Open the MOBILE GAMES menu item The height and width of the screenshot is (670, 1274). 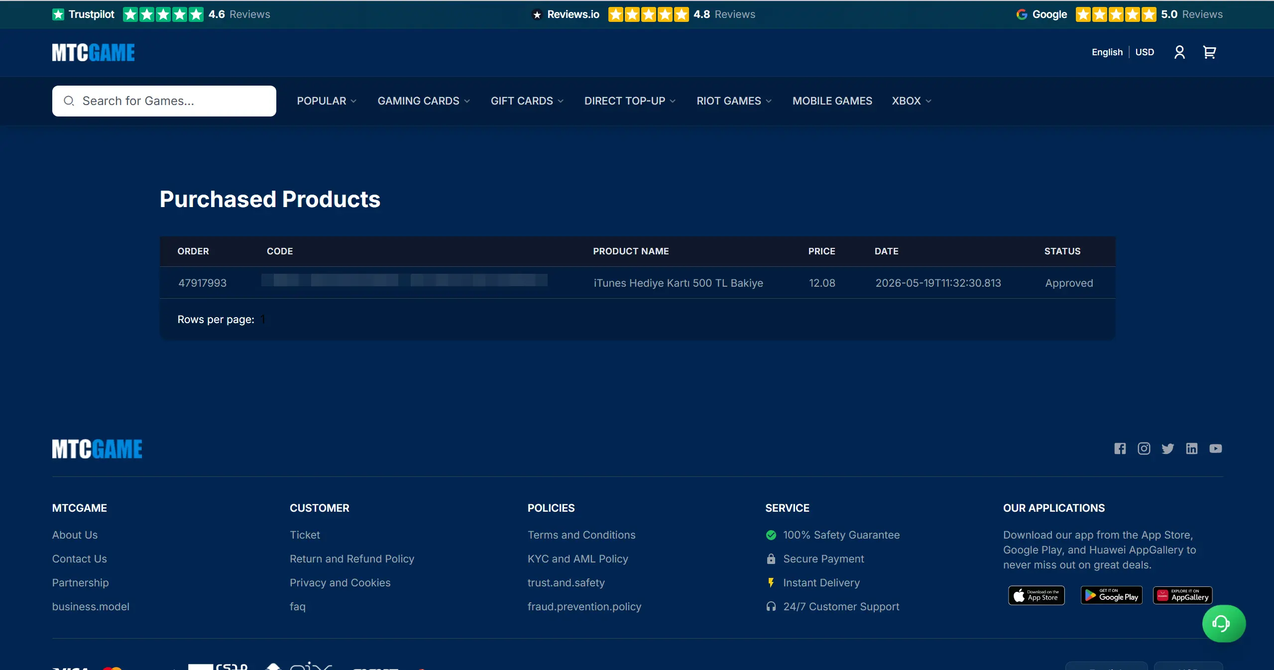point(832,101)
